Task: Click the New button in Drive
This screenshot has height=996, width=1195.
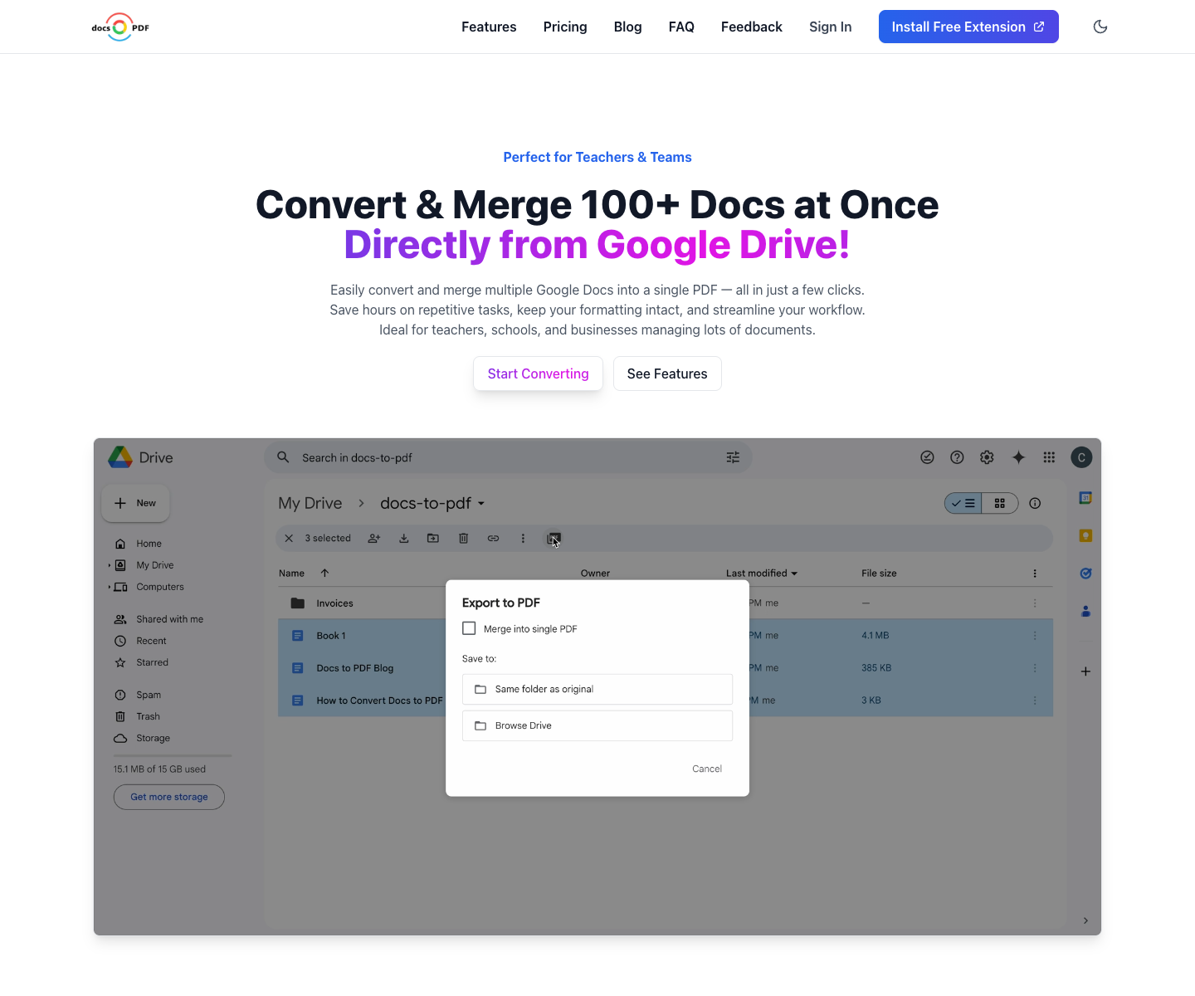Action: click(x=135, y=503)
